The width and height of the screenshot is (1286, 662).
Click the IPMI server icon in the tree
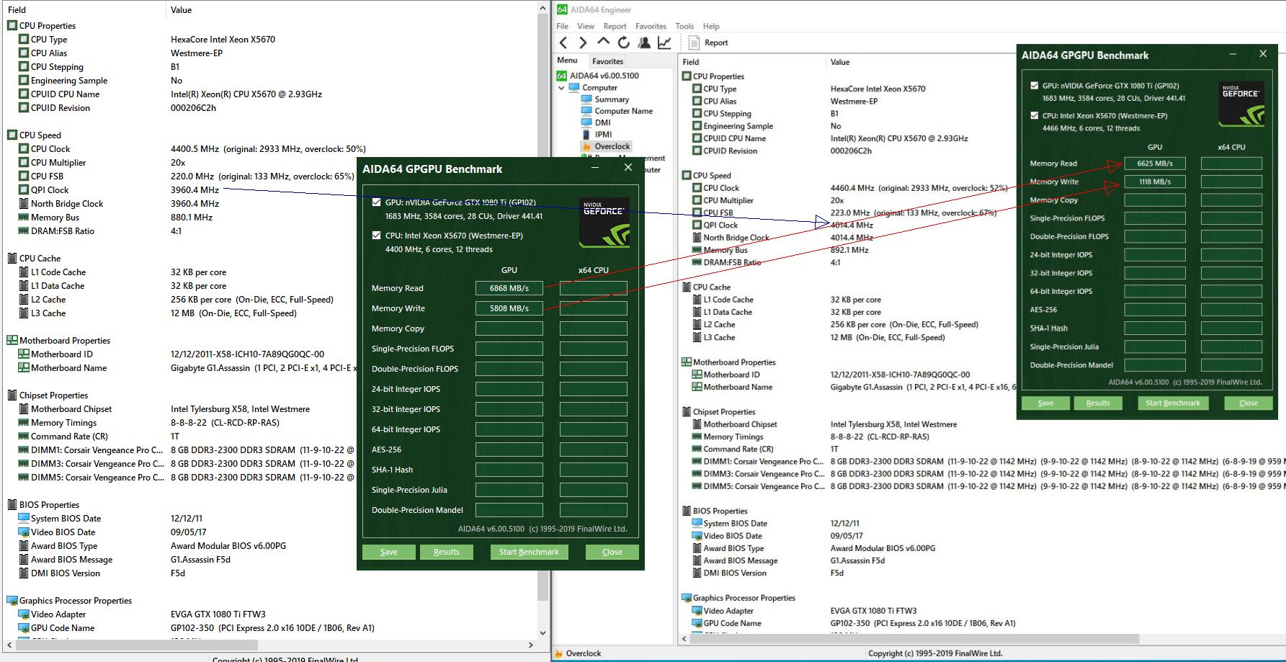(x=586, y=134)
